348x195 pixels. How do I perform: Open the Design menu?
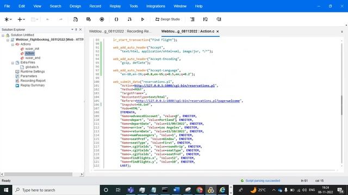coord(75,6)
